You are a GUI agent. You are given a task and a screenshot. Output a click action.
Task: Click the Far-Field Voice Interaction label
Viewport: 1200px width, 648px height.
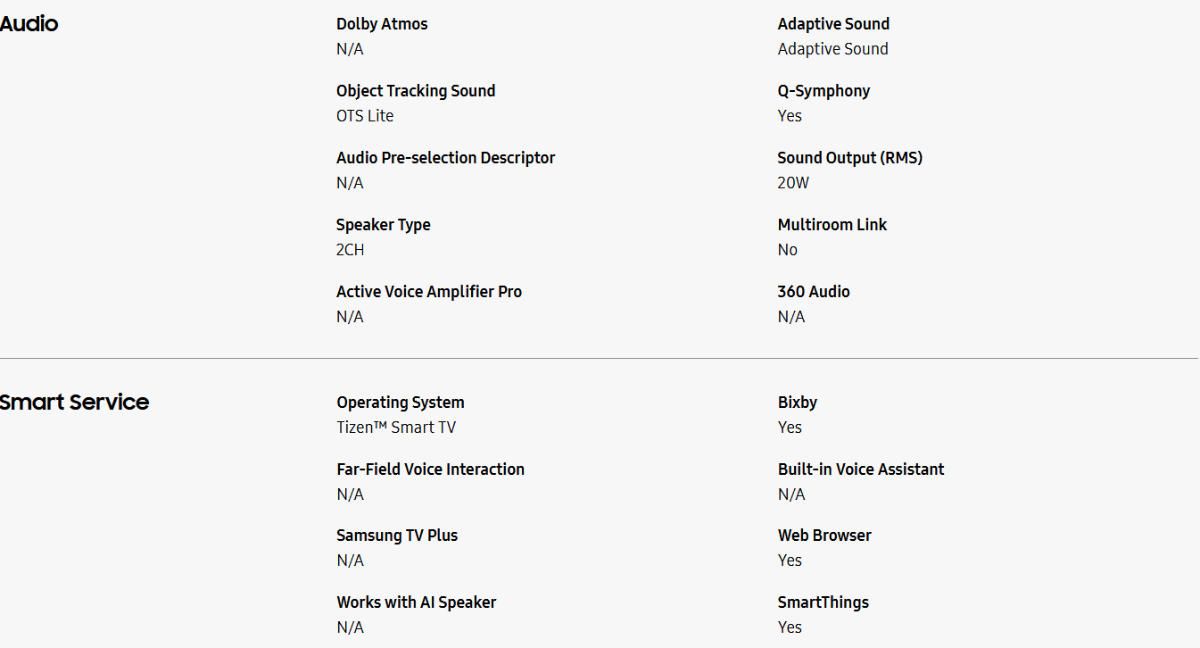(430, 469)
